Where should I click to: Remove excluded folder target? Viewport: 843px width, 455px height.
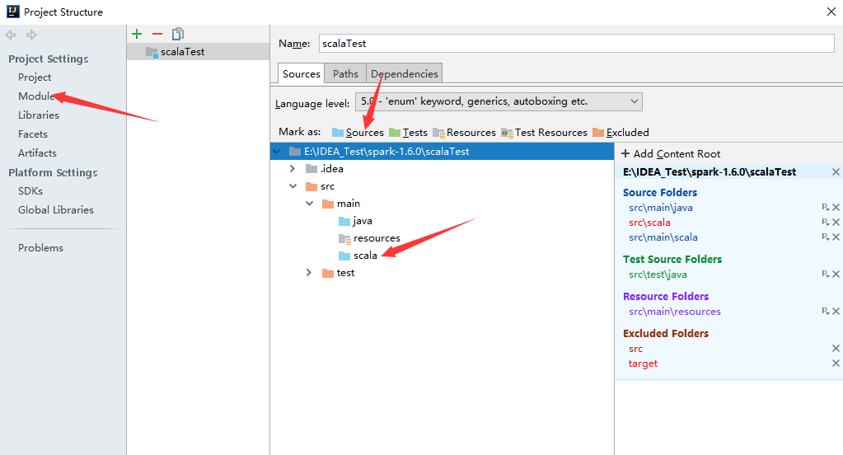[x=836, y=363]
